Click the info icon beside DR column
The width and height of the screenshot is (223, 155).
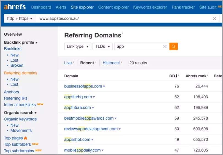179,75
